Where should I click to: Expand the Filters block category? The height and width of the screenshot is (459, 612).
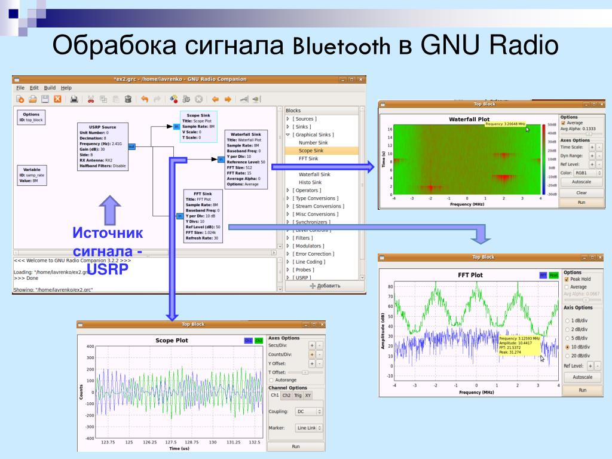click(288, 238)
